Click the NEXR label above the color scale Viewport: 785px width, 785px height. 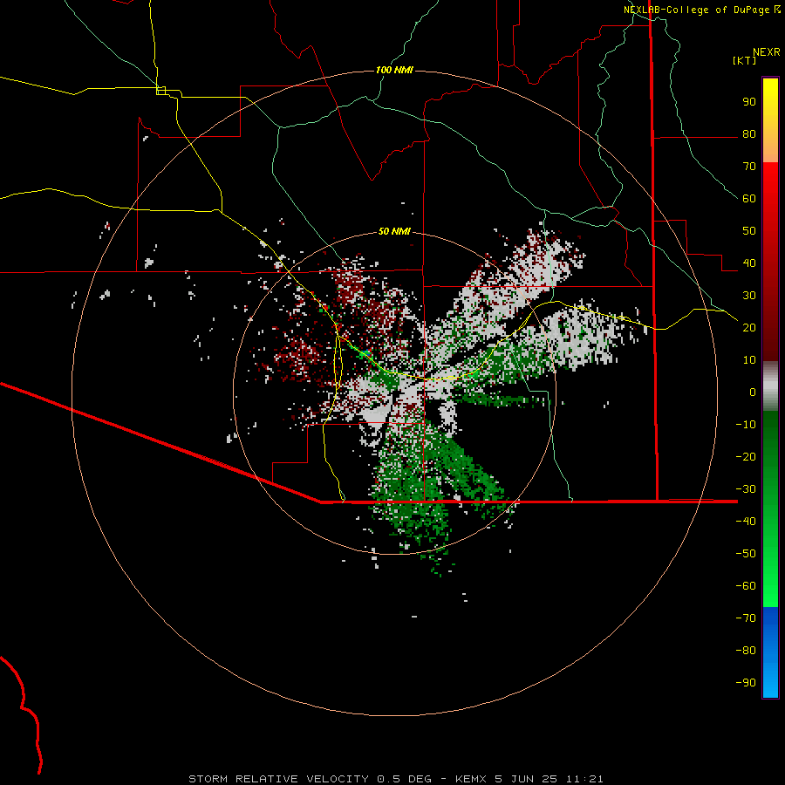tap(767, 52)
